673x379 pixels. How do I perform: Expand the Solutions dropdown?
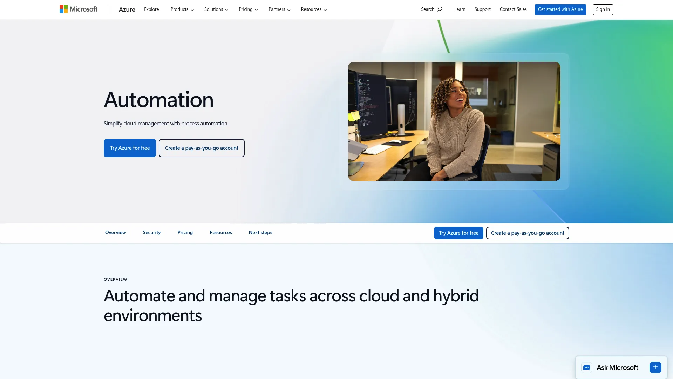(x=216, y=9)
